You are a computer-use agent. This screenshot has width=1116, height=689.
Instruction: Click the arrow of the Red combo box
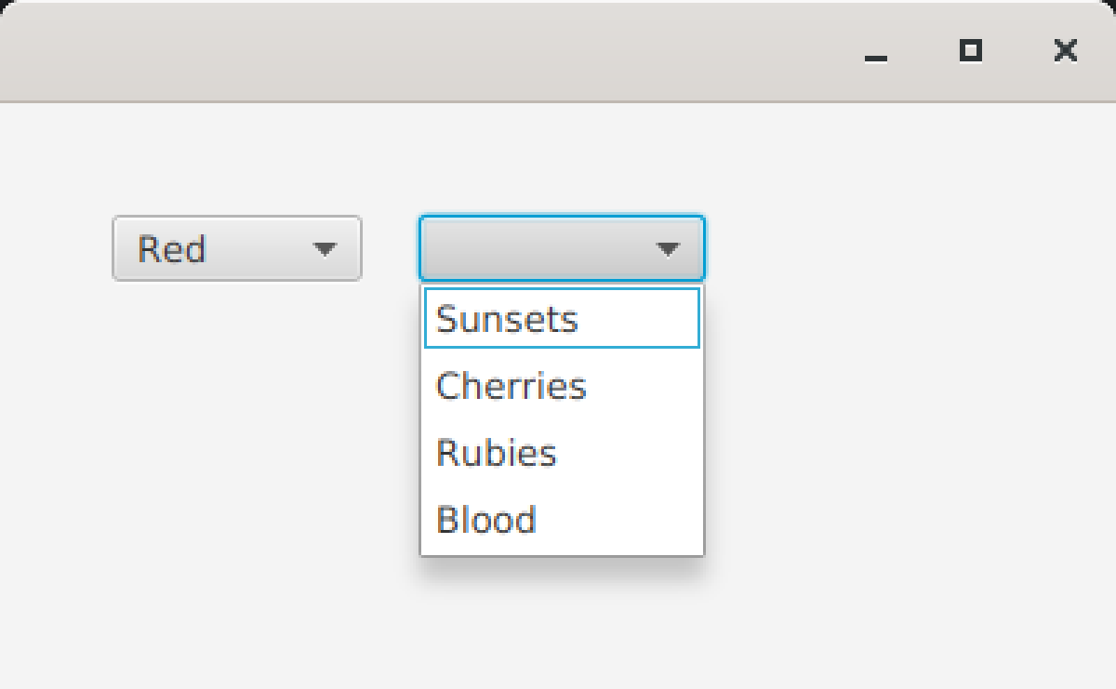click(324, 249)
